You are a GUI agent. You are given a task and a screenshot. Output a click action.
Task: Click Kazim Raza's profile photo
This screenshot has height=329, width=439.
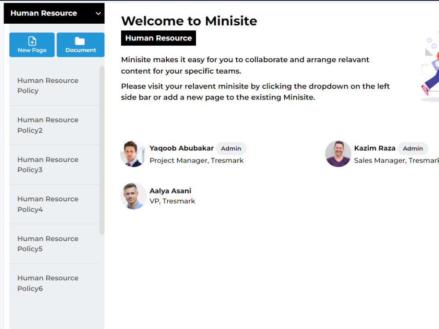click(x=338, y=154)
